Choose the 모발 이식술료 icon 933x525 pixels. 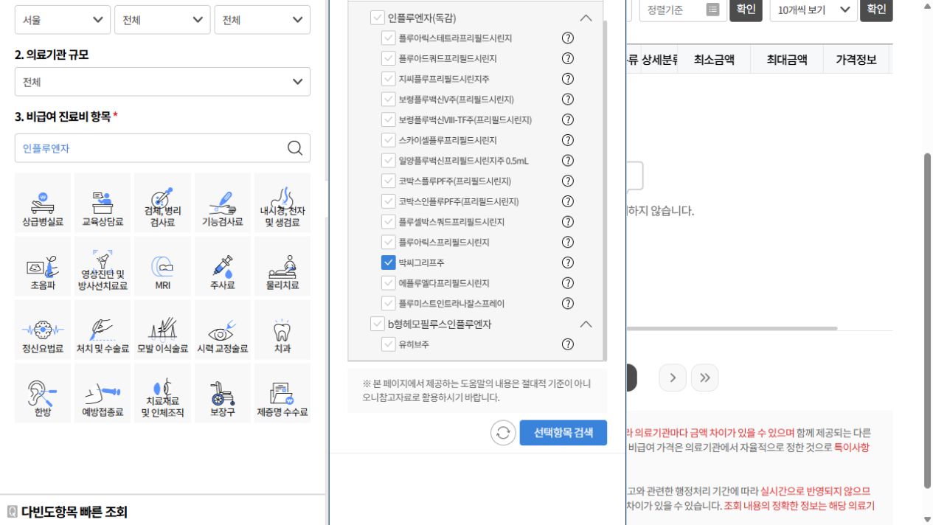click(162, 330)
